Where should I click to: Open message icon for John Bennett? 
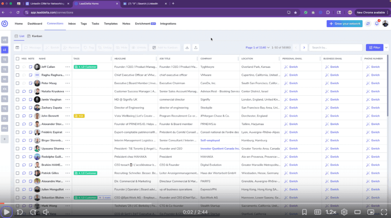click(x=24, y=116)
